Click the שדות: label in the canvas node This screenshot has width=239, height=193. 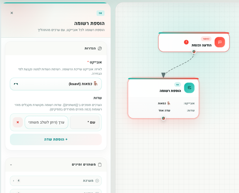pyautogui.click(x=191, y=111)
